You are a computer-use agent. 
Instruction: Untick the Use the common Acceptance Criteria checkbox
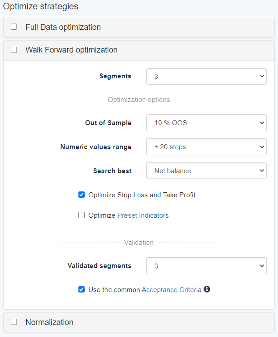[x=82, y=289]
